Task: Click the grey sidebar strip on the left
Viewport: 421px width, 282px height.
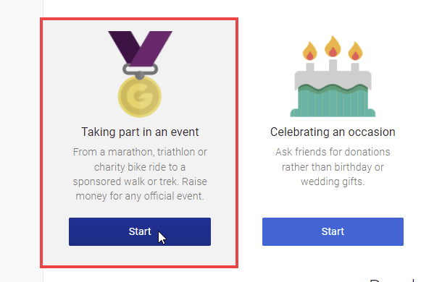Action: 22,141
